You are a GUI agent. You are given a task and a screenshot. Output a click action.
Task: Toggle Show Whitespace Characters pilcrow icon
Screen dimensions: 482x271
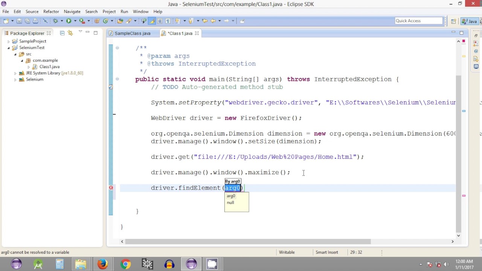168,21
